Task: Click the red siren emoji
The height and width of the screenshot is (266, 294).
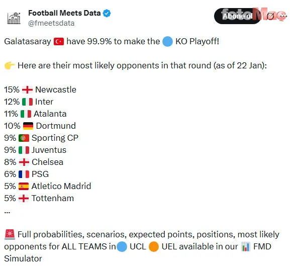Action: (x=10, y=234)
